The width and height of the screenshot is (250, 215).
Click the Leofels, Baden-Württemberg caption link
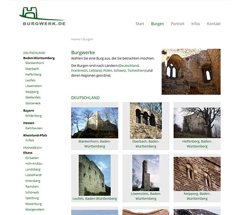(x=95, y=199)
